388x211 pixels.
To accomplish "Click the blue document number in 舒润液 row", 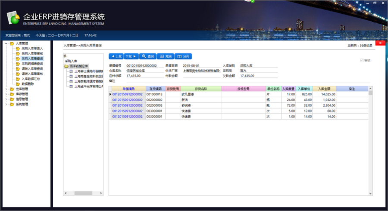I will [128, 105].
